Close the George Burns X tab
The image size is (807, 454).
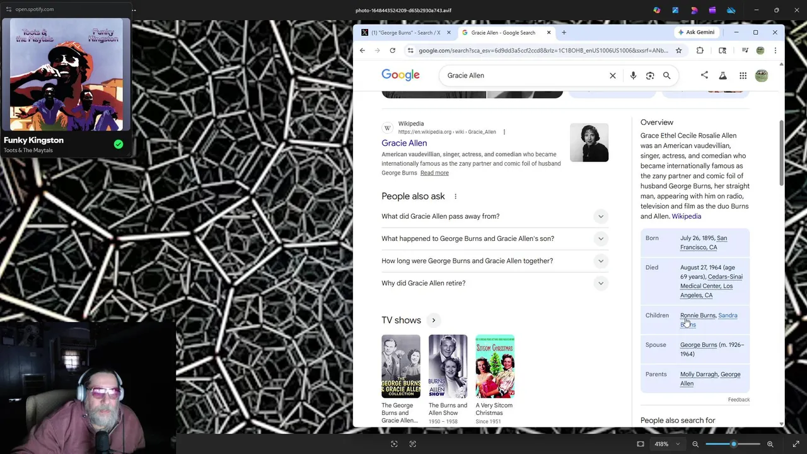[x=449, y=33]
